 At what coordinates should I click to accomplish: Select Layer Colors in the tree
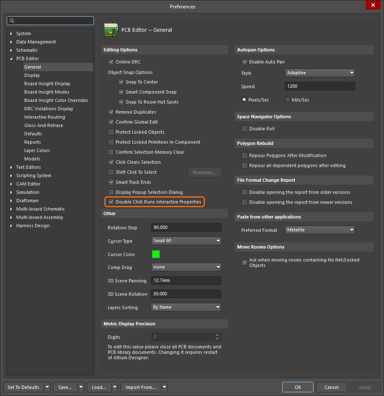click(37, 150)
